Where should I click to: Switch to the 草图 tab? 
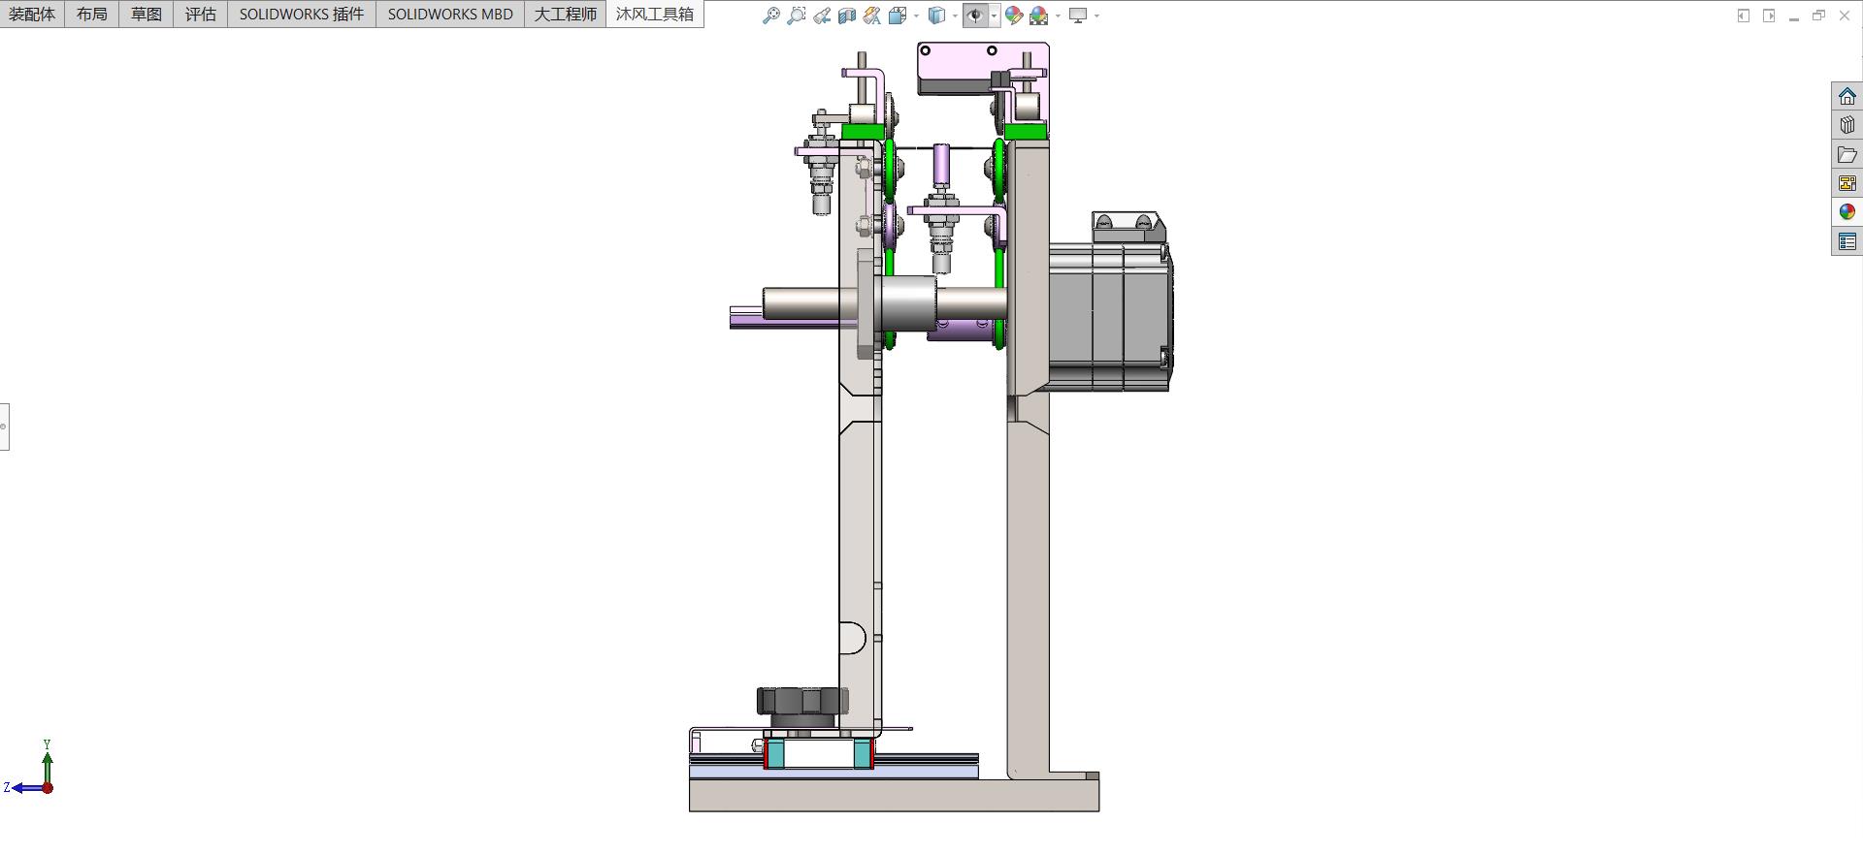[147, 14]
